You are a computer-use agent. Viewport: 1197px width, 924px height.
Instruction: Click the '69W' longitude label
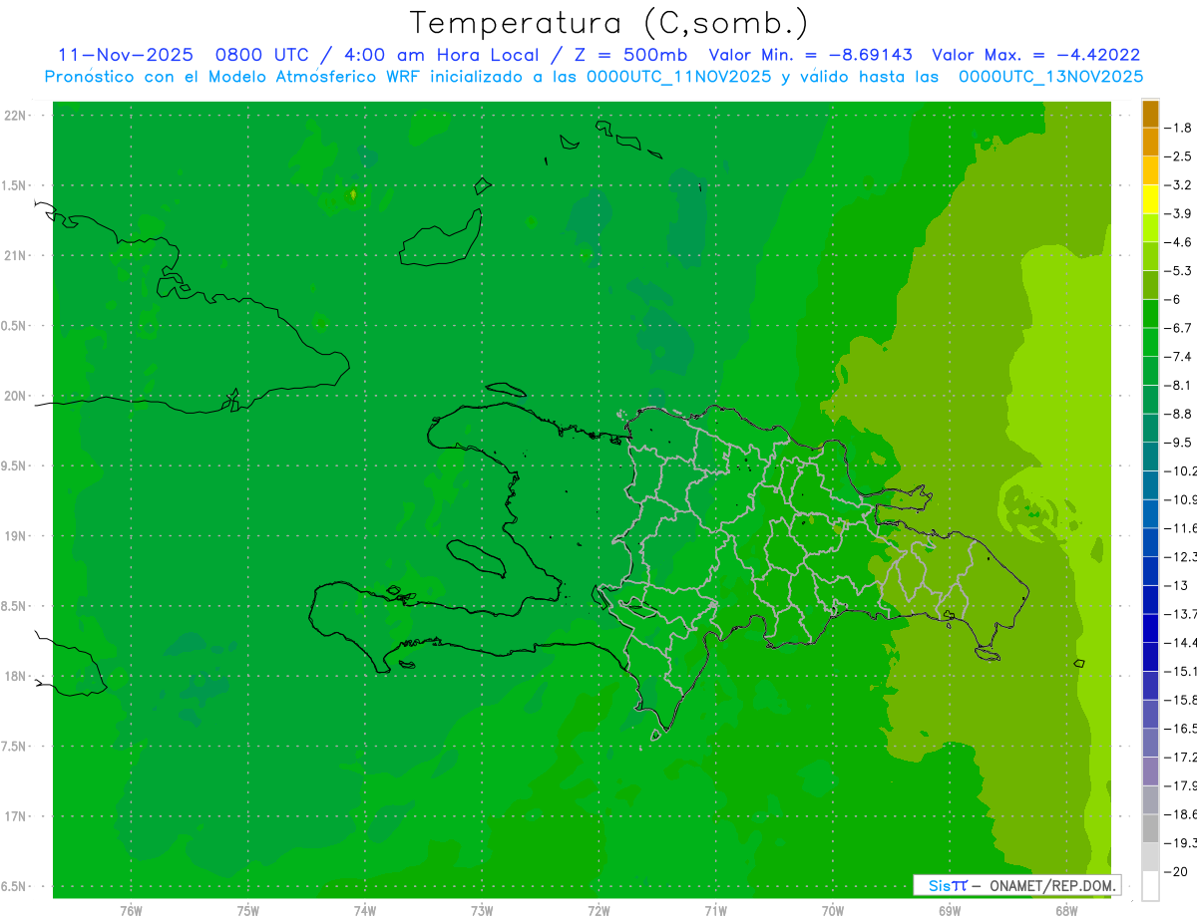click(x=950, y=910)
